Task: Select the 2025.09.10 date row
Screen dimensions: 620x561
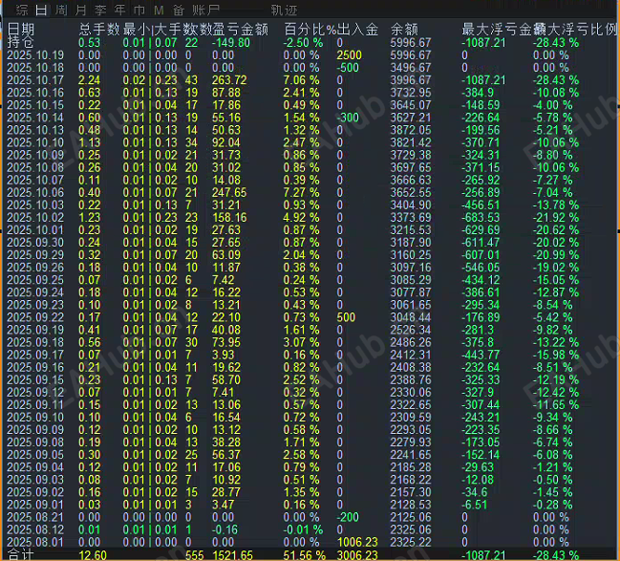Action: [x=35, y=418]
